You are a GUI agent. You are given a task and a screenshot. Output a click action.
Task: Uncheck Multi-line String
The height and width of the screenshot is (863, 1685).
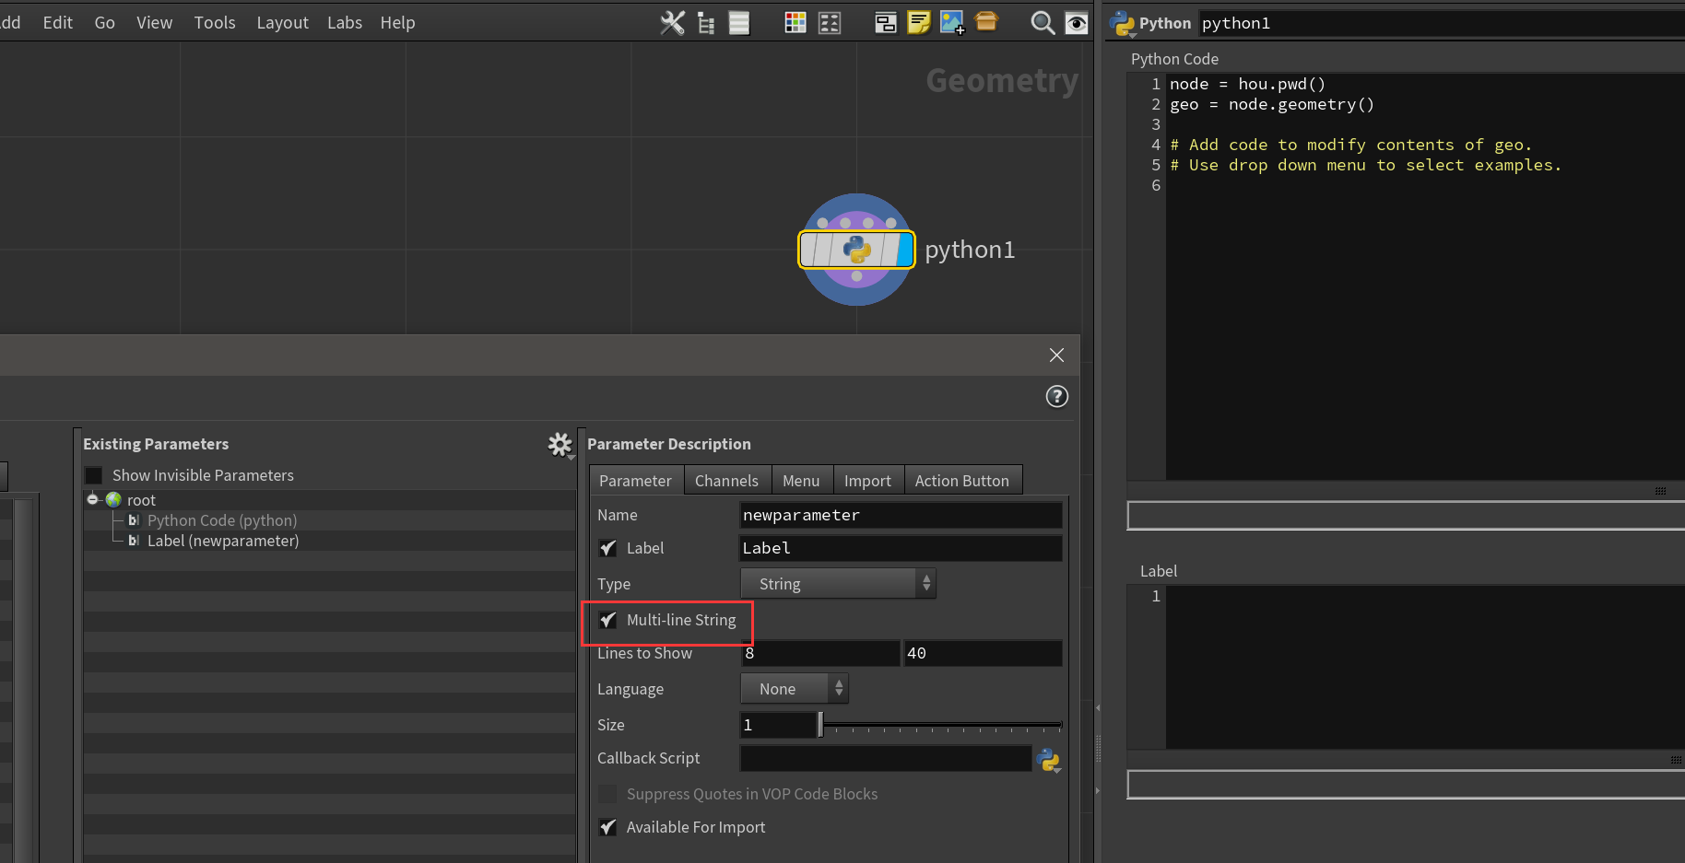point(607,620)
